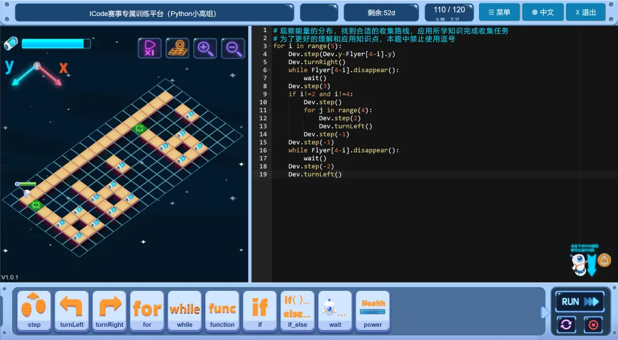The width and height of the screenshot is (618, 340).
Task: Add a while loop block
Action: pos(184,311)
